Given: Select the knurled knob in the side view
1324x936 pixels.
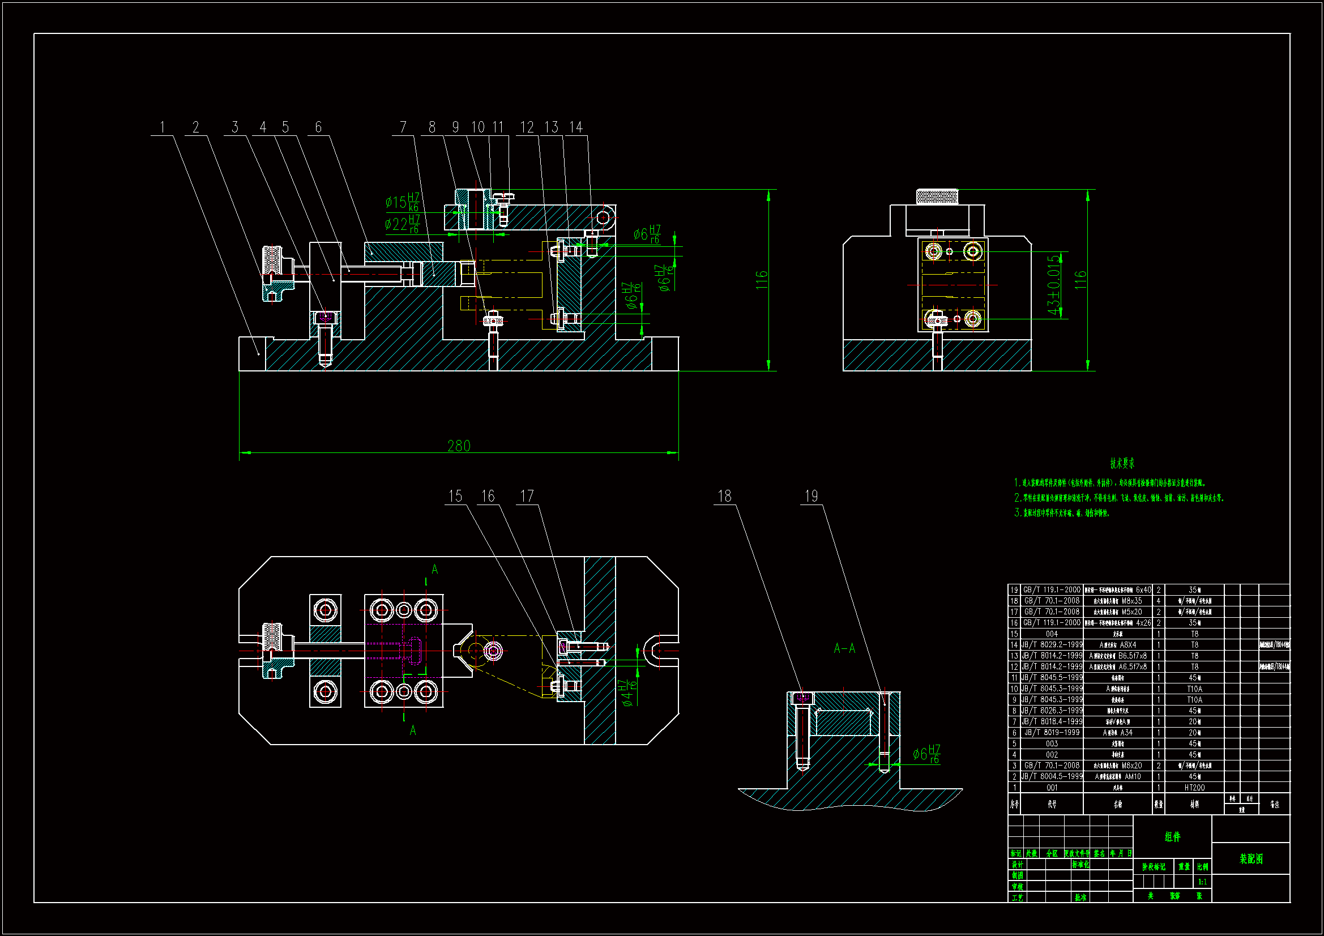Looking at the screenshot, I should point(937,196).
